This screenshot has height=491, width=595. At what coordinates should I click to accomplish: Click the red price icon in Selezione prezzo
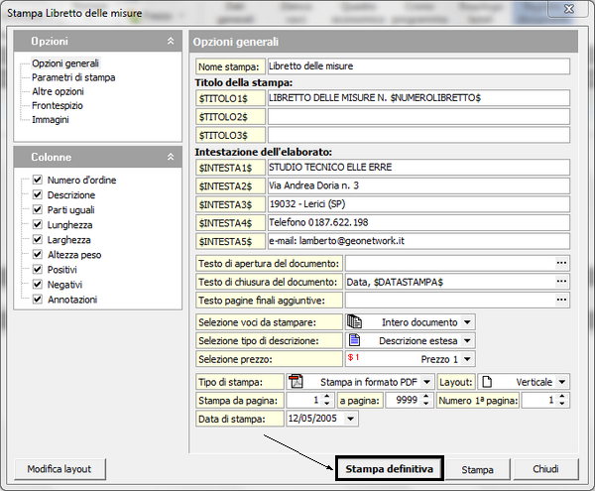(x=352, y=358)
